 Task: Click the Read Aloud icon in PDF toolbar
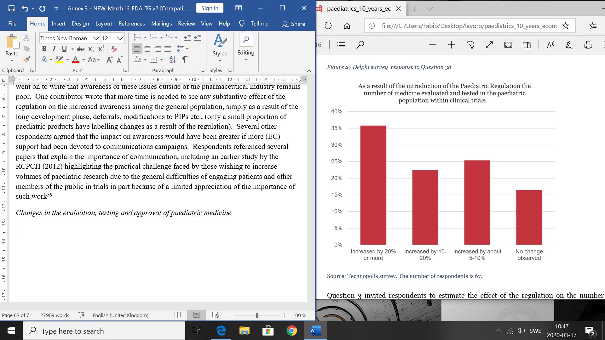(x=550, y=45)
